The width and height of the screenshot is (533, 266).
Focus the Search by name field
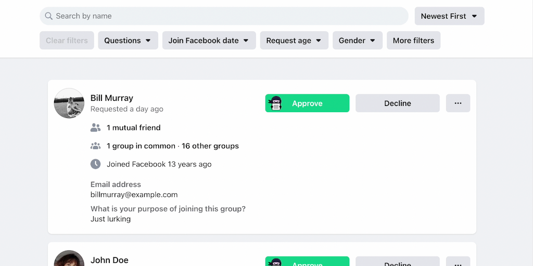[x=229, y=16]
